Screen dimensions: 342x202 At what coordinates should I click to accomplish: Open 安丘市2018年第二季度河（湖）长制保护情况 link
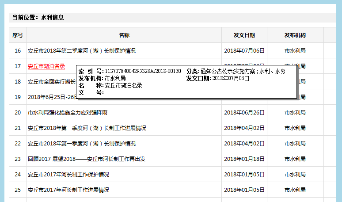tap(82, 50)
